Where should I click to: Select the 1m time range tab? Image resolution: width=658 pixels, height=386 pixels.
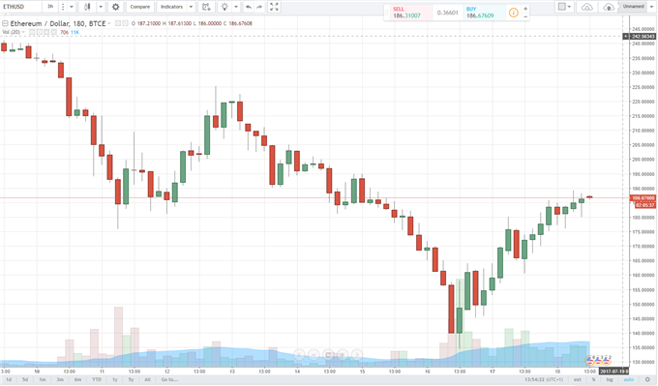coord(43,379)
